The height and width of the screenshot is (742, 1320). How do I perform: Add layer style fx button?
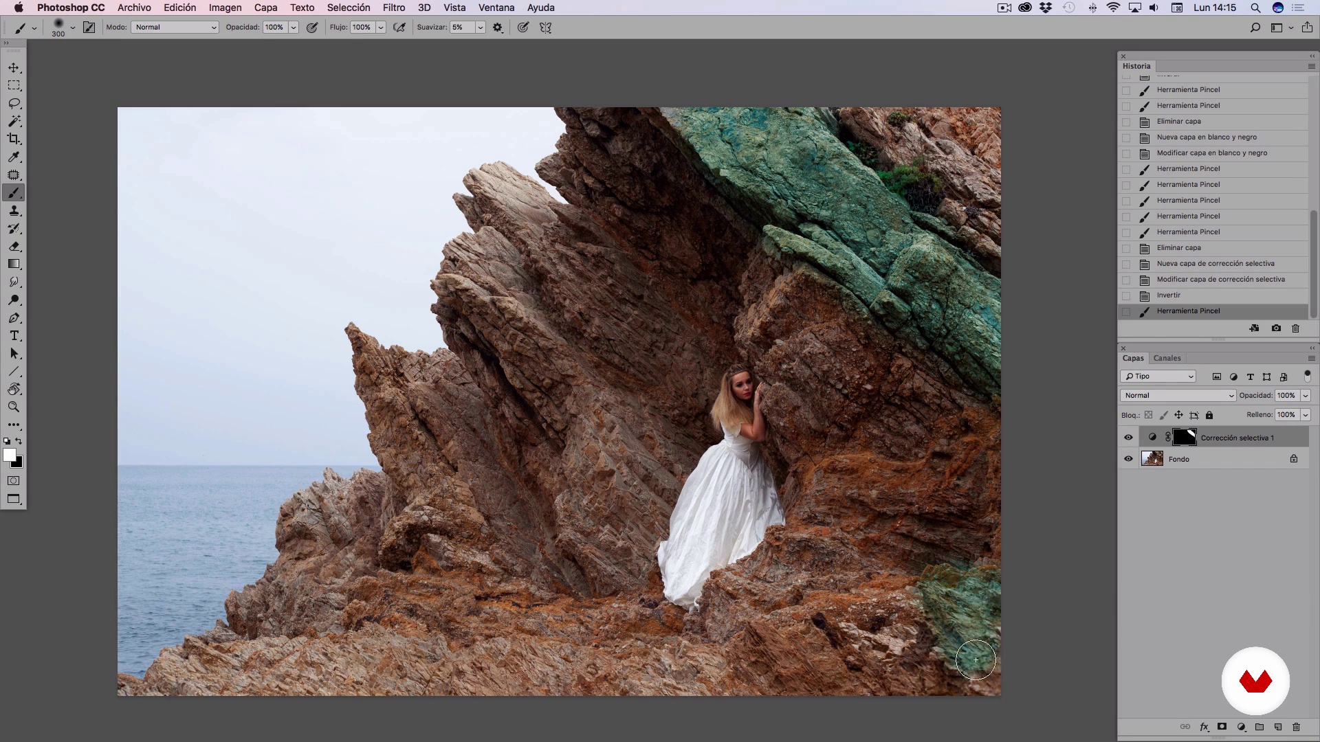pos(1204,727)
